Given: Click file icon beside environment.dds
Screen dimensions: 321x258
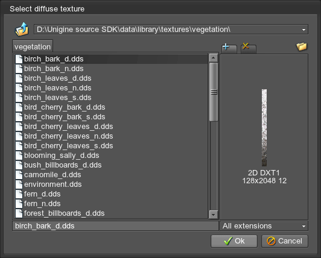Looking at the screenshot, I should [x=19, y=184].
